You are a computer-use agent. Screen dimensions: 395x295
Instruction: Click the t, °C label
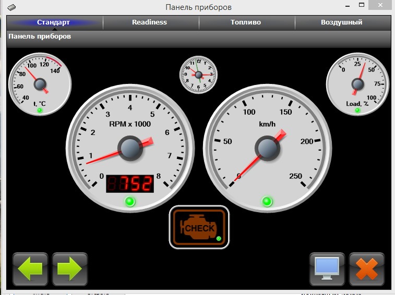40,103
